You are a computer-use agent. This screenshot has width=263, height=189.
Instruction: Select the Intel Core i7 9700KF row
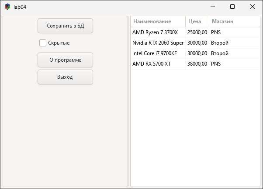tap(195, 53)
